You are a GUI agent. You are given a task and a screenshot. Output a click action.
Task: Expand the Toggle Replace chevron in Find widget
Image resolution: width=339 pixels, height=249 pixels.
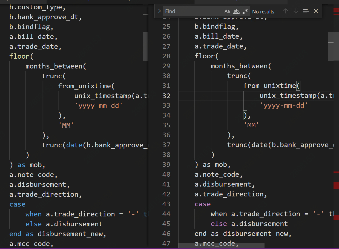(x=159, y=11)
